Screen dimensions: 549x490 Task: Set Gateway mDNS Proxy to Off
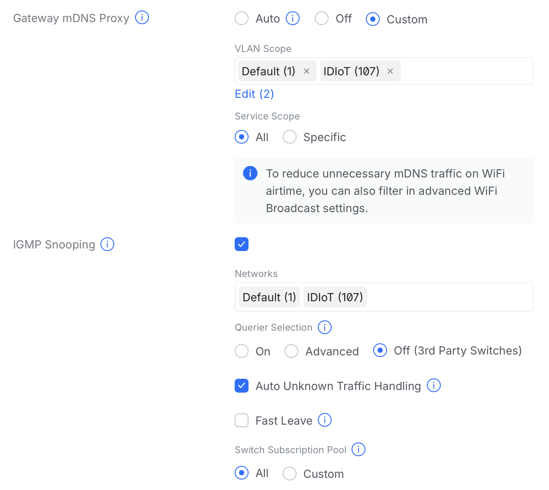322,19
